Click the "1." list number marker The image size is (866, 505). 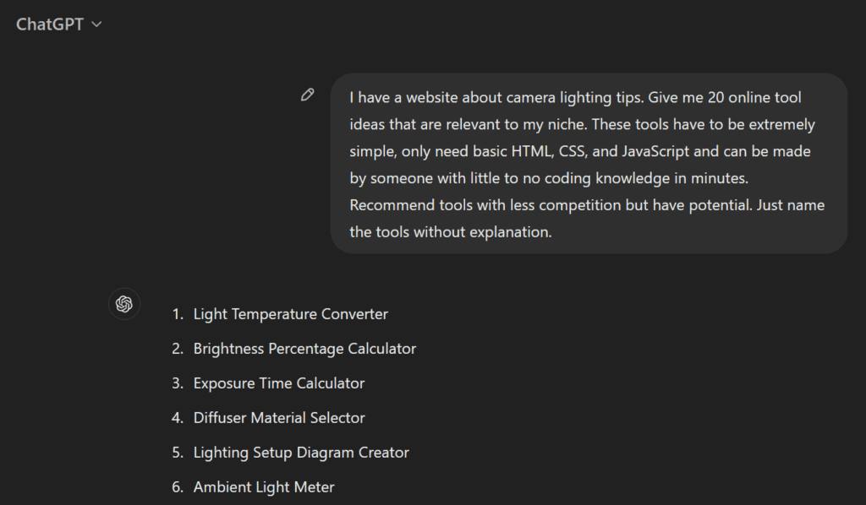point(178,314)
